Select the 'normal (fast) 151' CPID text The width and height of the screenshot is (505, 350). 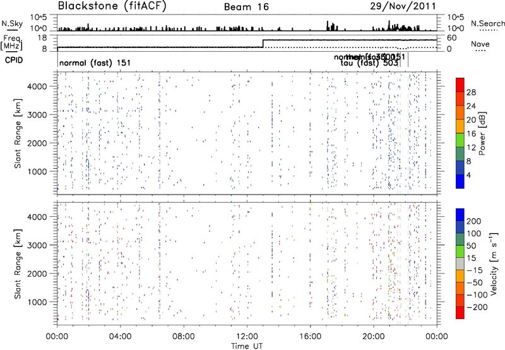pos(95,63)
